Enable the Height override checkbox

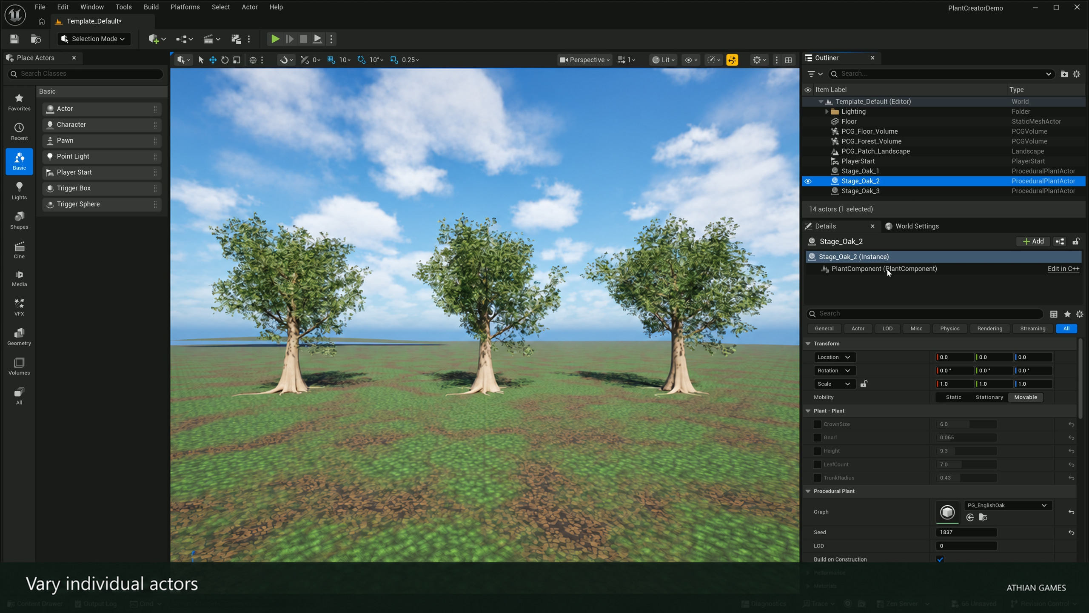coord(817,451)
